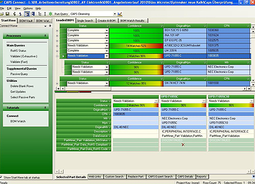This screenshot has height=184, width=255.
Task: Switch to the Single Search tab
Action: (x=85, y=21)
